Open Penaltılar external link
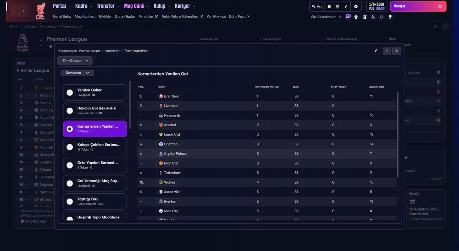 point(148,16)
